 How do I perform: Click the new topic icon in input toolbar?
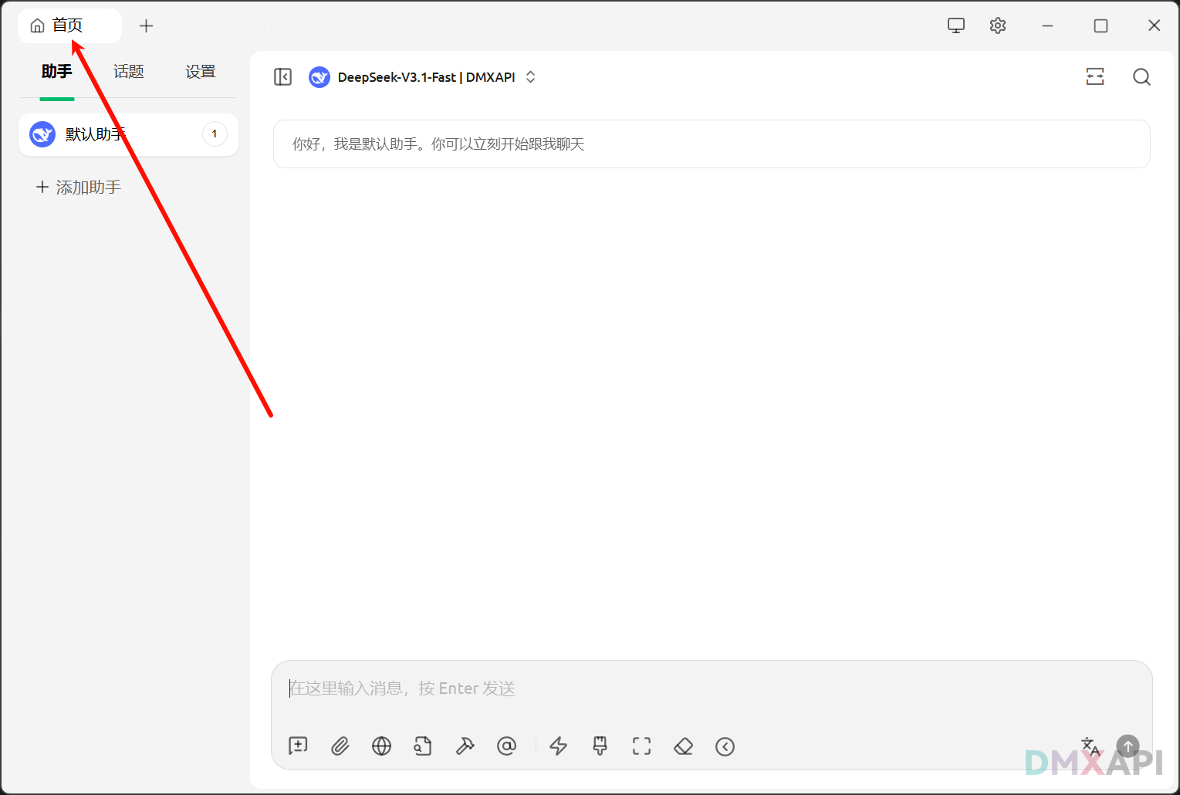(298, 746)
